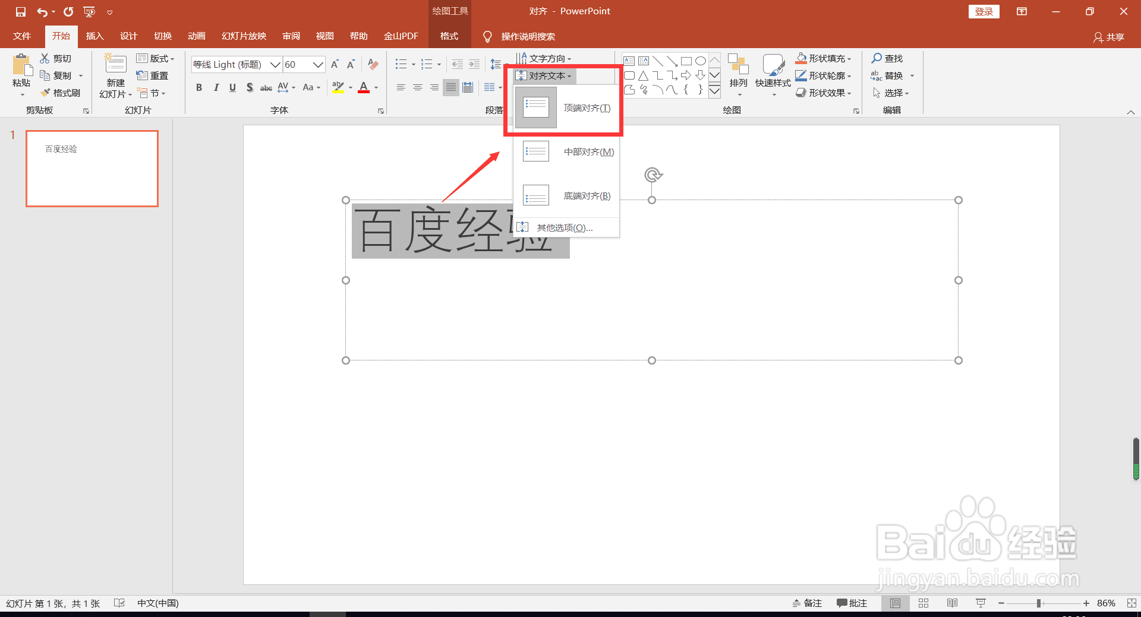Click the Save icon in quick access toolbar
The width and height of the screenshot is (1141, 617).
[x=21, y=12]
